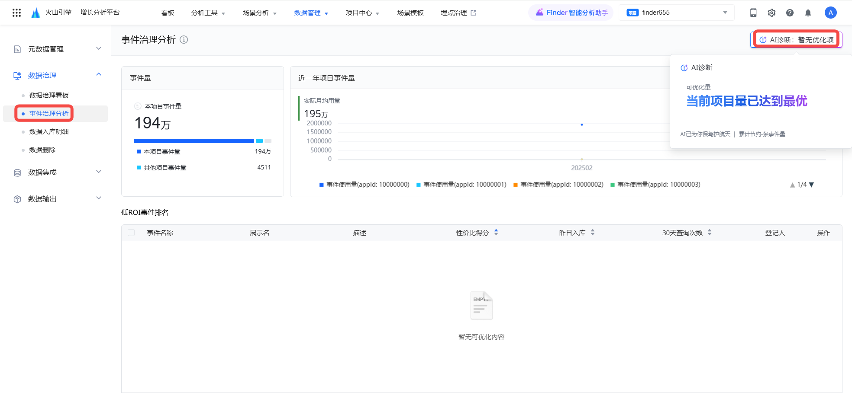The width and height of the screenshot is (852, 399).
Task: Open the 数据管理 dropdown menu
Action: (x=311, y=13)
